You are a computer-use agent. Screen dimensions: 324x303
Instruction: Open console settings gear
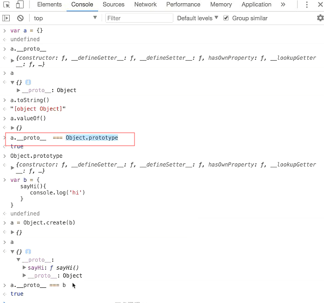point(320,18)
